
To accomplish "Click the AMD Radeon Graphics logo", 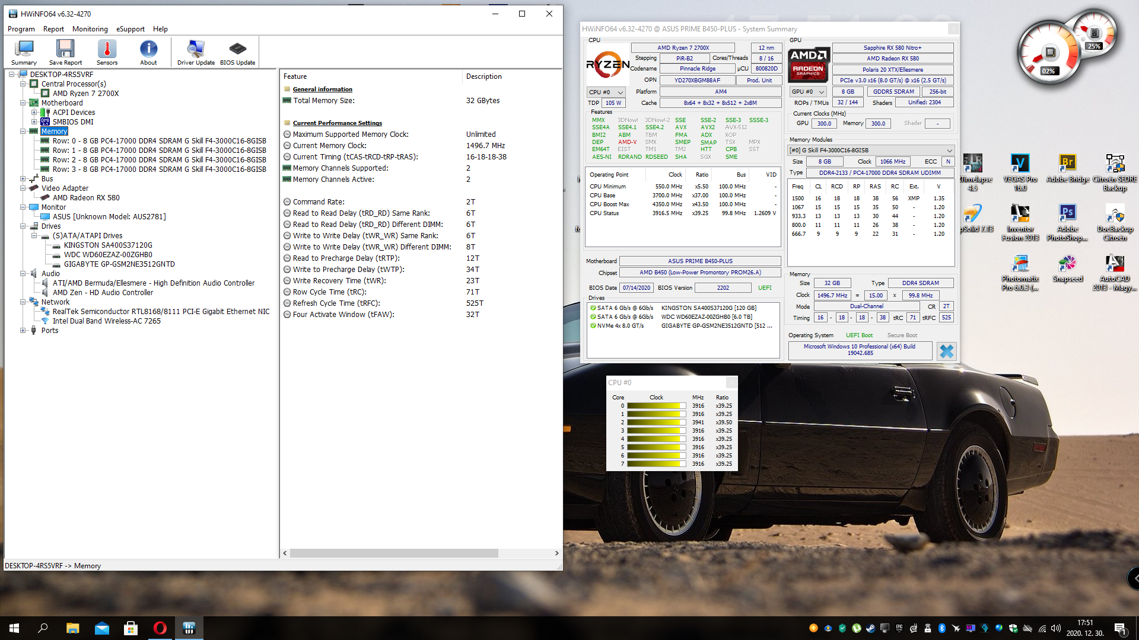I will 808,64.
